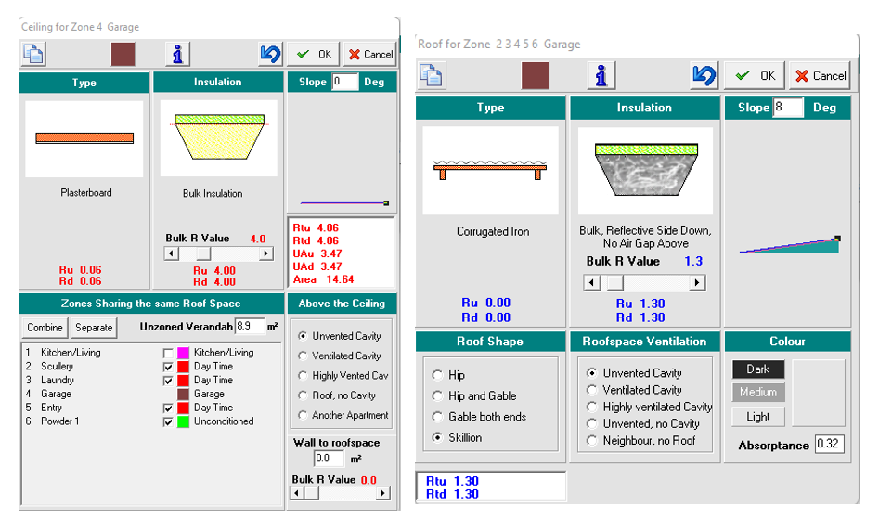This screenshot has height=531, width=879.
Task: Select Highly ventilated Cavity roofspace option
Action: coord(592,407)
